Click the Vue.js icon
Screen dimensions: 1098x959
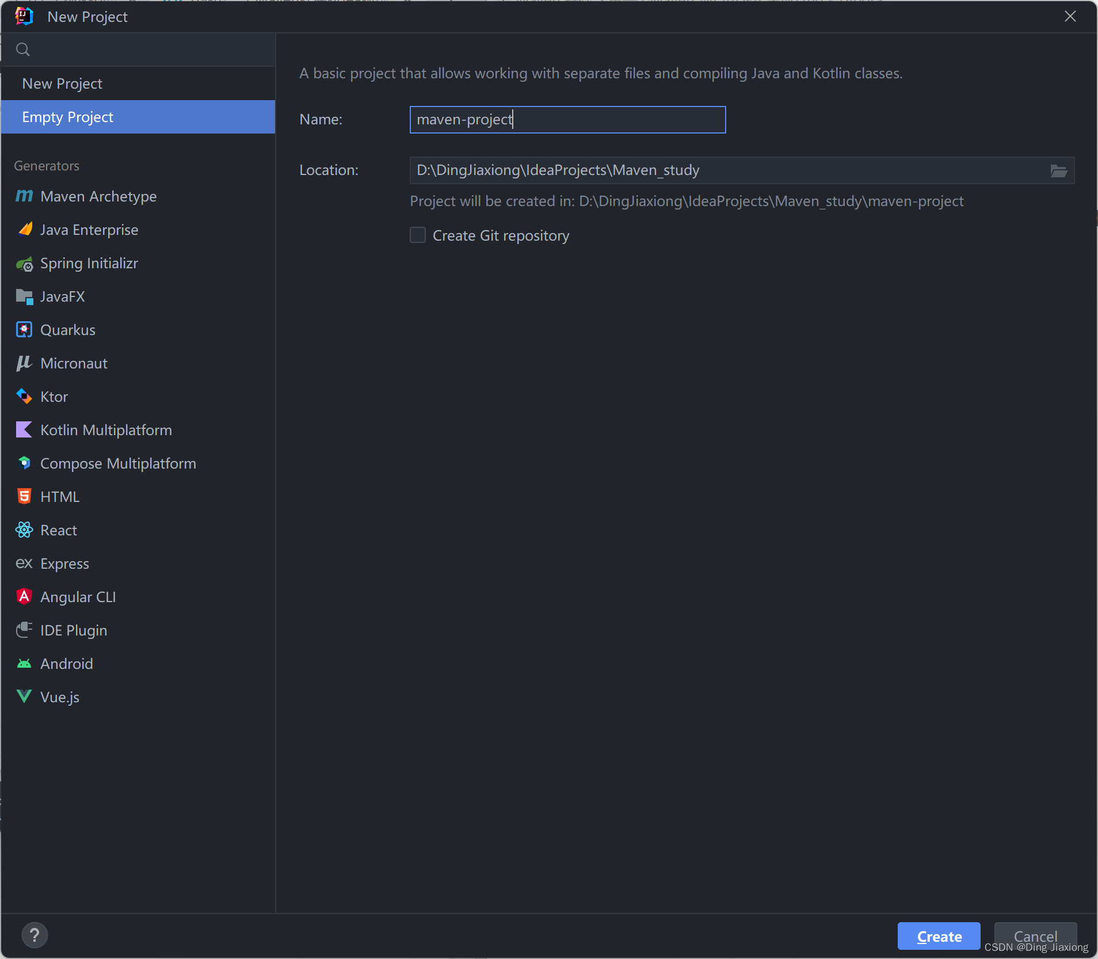24,697
